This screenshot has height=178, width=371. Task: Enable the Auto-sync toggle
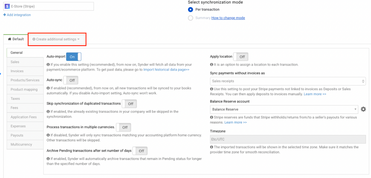[71, 80]
